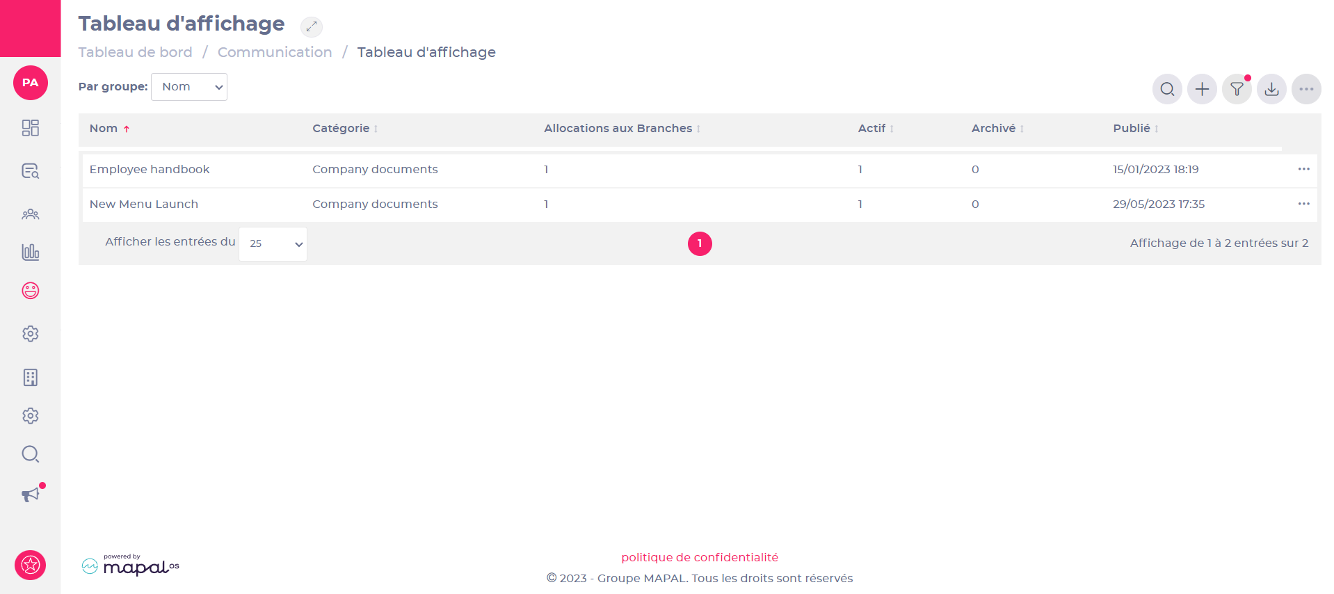Open the filter funnel button

[x=1237, y=89]
